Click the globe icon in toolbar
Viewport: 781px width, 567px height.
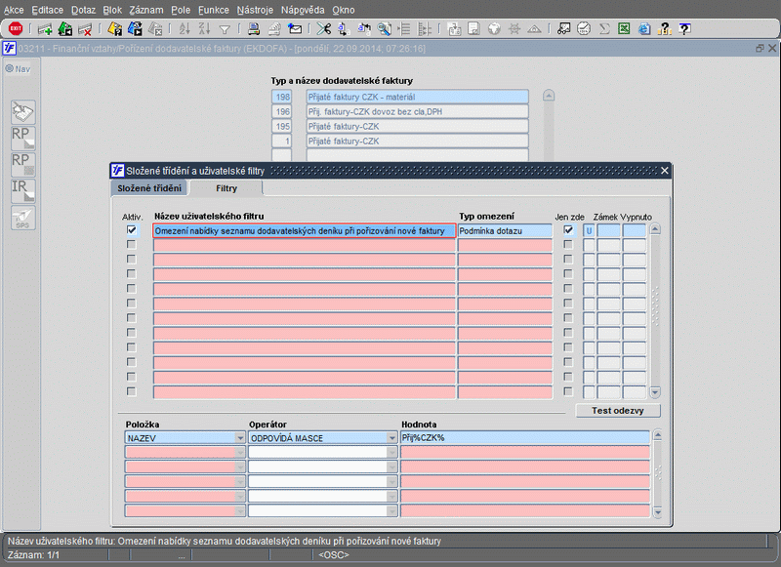pyautogui.click(x=494, y=29)
